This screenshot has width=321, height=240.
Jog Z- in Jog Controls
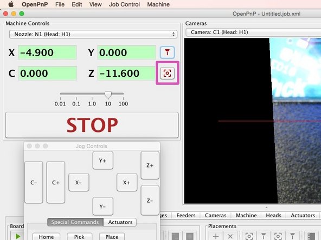tap(150, 200)
